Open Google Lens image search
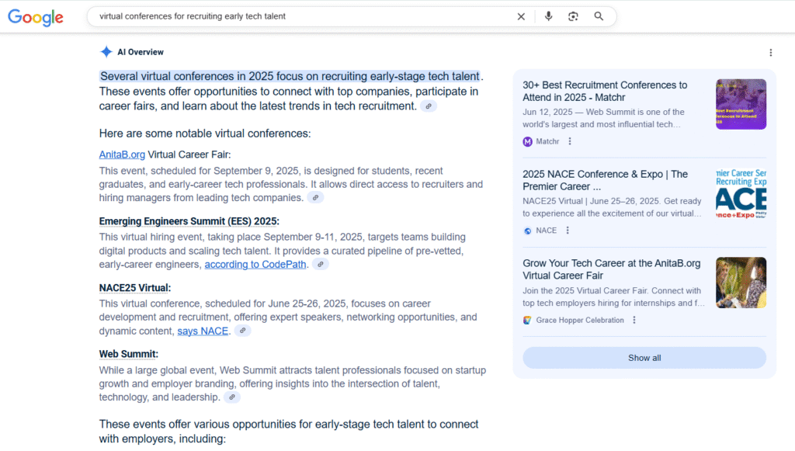Screen dimensions: 795x451 pos(573,16)
